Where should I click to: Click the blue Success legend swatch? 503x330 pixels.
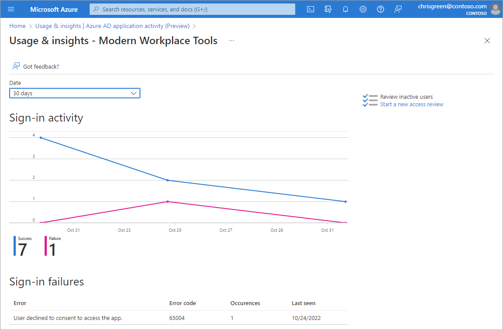point(14,246)
